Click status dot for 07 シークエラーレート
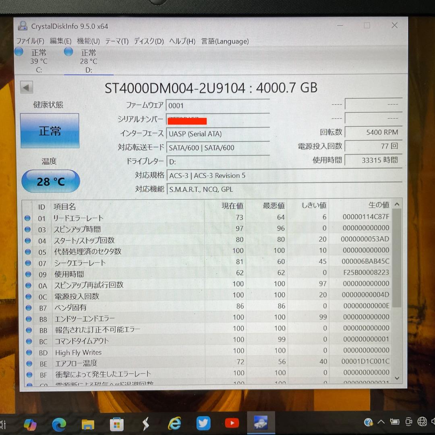The image size is (435, 435). click(x=28, y=263)
